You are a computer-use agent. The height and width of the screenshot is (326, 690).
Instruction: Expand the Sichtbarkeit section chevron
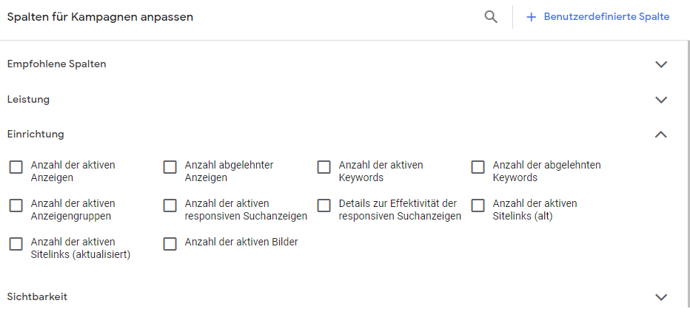(x=661, y=297)
